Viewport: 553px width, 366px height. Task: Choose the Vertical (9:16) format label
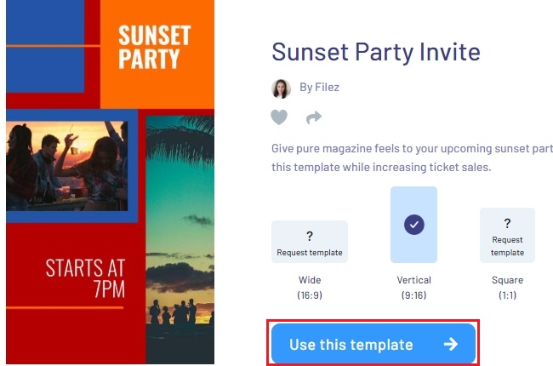[x=413, y=288]
